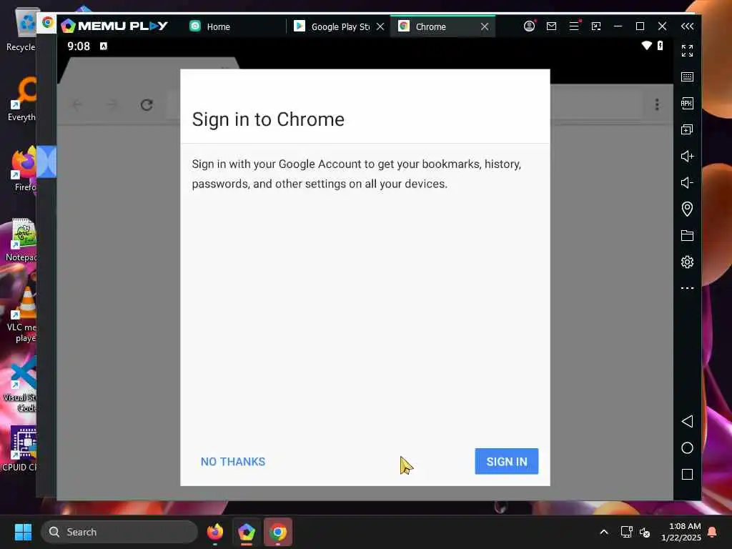Expand the system tray hidden icons chevron
This screenshot has width=732, height=549.
tap(603, 532)
